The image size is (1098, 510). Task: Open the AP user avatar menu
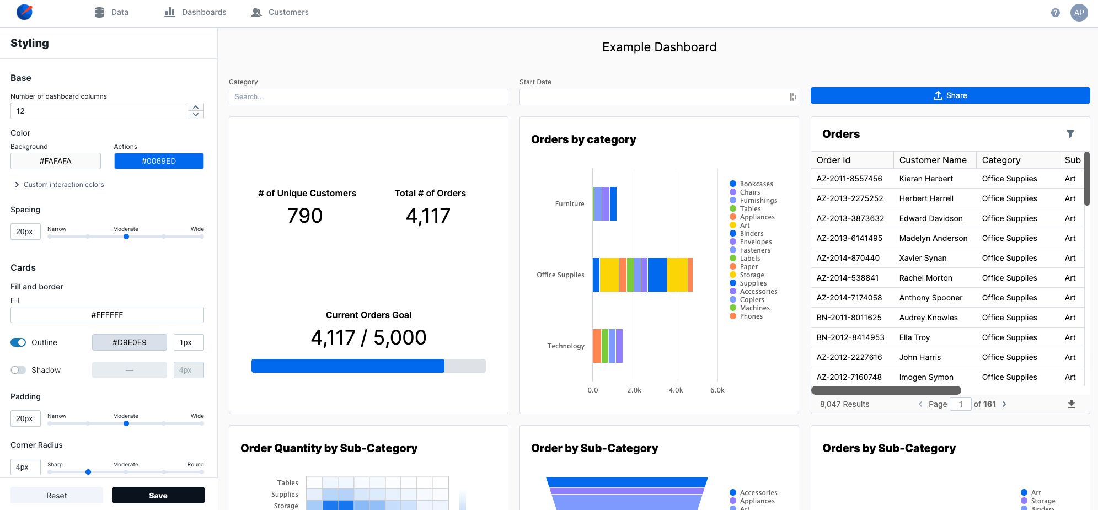click(1079, 13)
